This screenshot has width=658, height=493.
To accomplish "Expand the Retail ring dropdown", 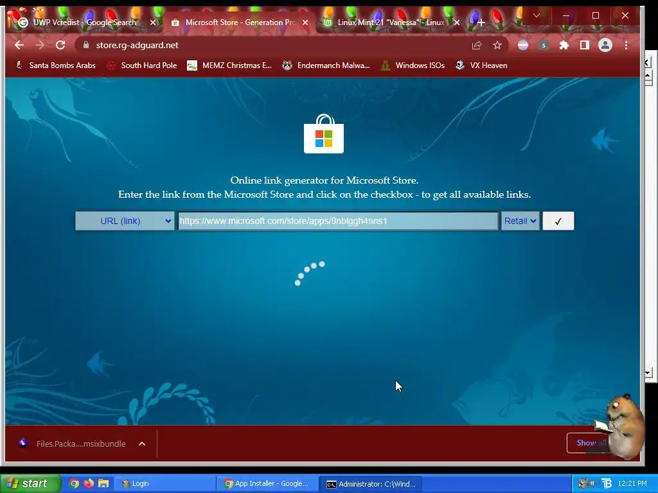I will (520, 221).
